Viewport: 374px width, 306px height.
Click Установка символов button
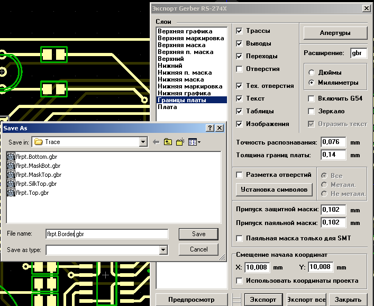click(274, 190)
